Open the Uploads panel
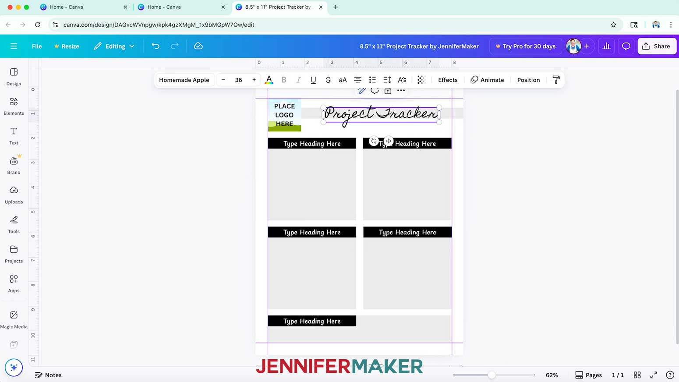 (14, 195)
